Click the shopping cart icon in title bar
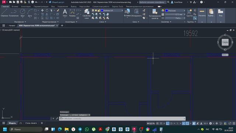The height and width of the screenshot is (133, 236). coord(191,2)
